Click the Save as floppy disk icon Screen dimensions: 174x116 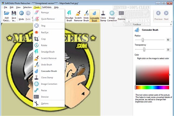[14, 13]
